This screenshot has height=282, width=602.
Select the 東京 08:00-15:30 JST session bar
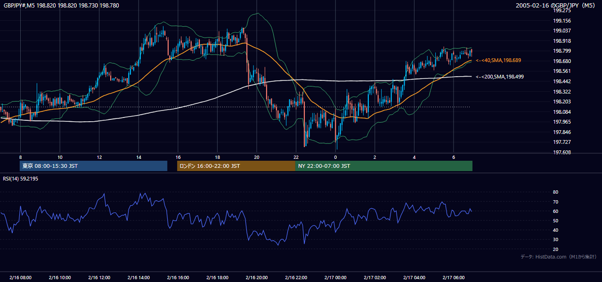(93, 166)
